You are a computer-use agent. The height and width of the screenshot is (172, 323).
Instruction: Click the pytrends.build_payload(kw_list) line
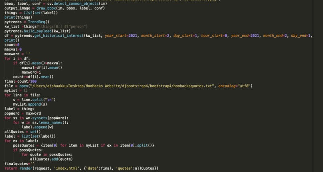click(38, 31)
